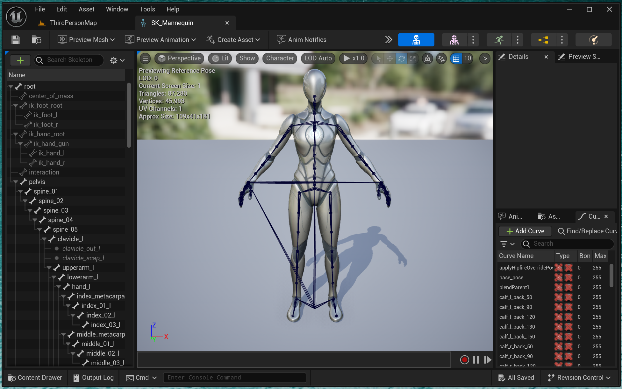Open the Unreal Engine logo icon
This screenshot has width=622, height=389.
[16, 17]
